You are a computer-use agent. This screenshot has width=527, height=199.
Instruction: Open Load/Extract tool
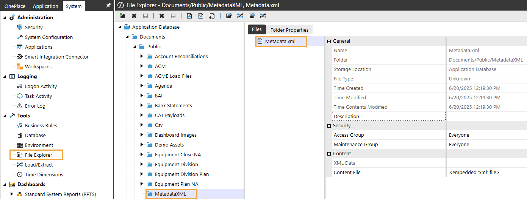click(x=39, y=165)
